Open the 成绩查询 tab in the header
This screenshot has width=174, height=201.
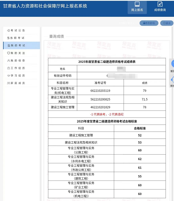point(160,7)
